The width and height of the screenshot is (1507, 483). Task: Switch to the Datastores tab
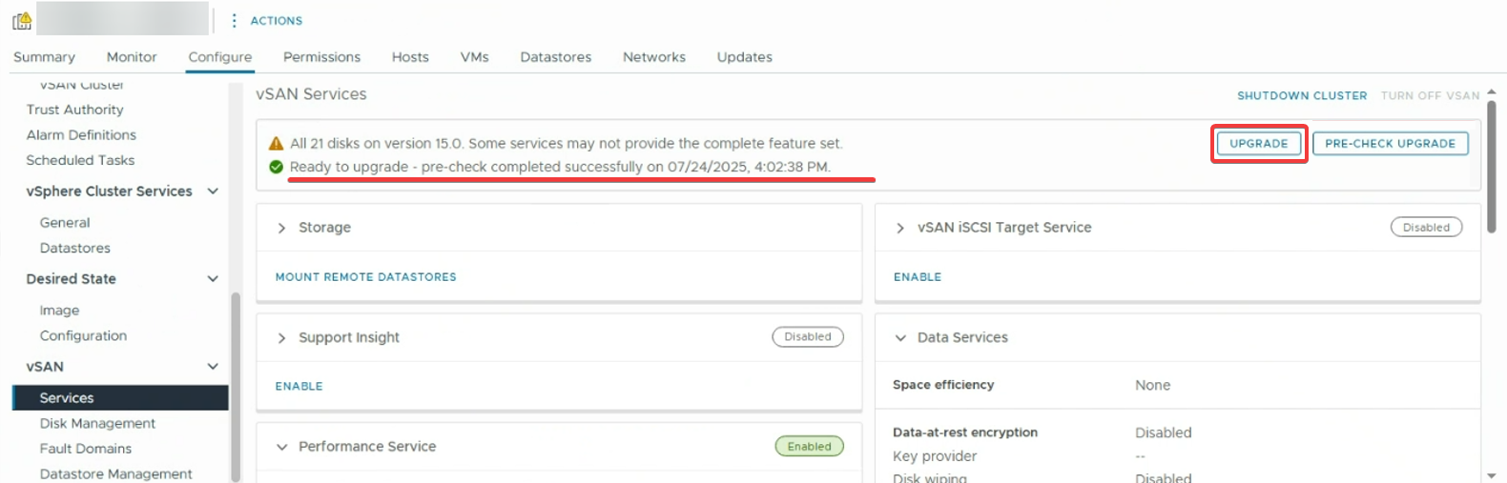(x=555, y=57)
